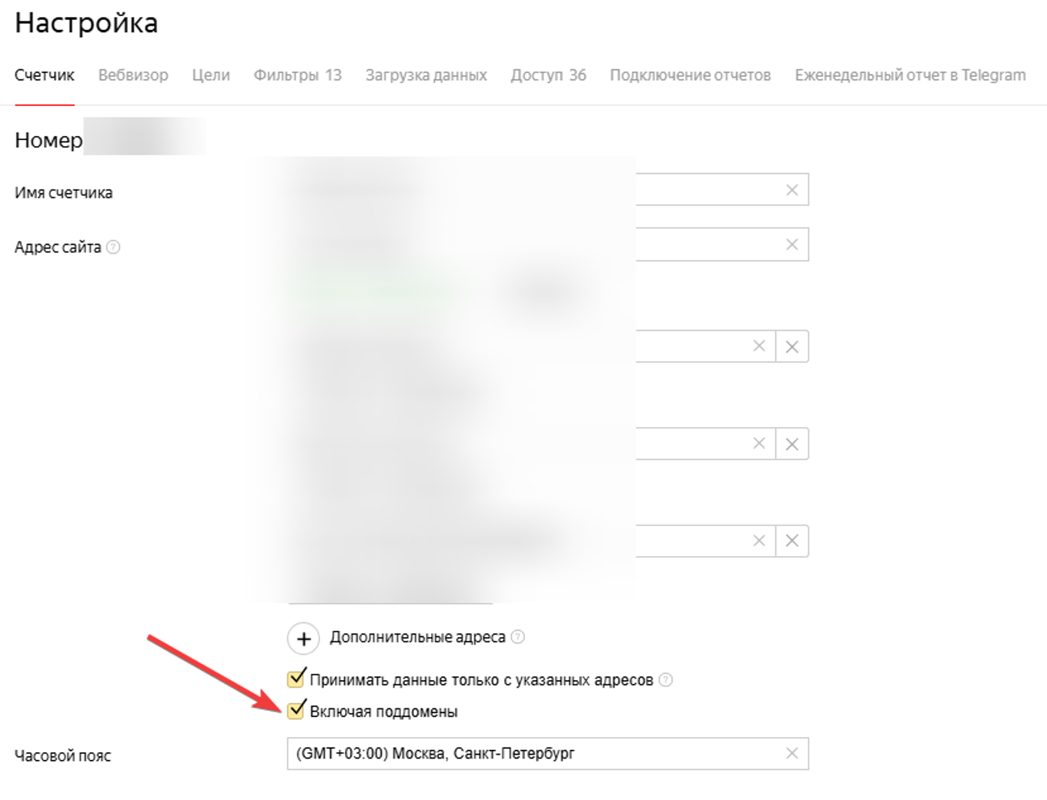Open Еженедельный отчет в Telegram tab
The image size is (1047, 800).
click(910, 75)
